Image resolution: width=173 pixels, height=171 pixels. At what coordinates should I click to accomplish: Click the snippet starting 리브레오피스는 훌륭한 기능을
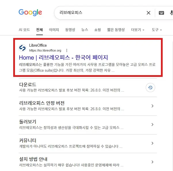click(87, 67)
